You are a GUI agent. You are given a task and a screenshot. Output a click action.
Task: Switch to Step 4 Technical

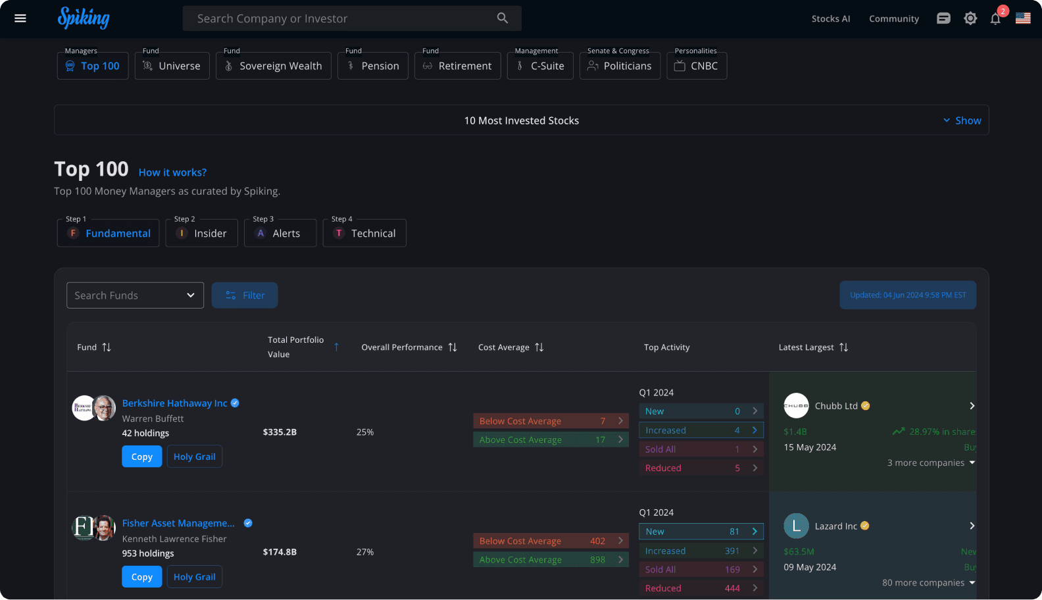coord(364,233)
